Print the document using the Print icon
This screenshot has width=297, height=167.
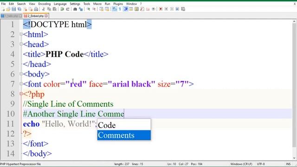click(36, 9)
